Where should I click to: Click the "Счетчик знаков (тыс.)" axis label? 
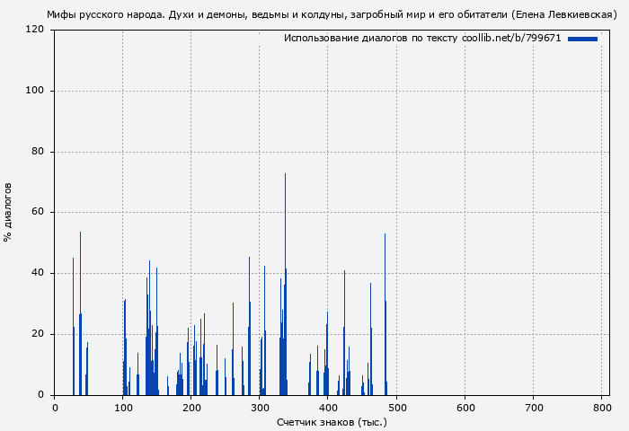[332, 422]
